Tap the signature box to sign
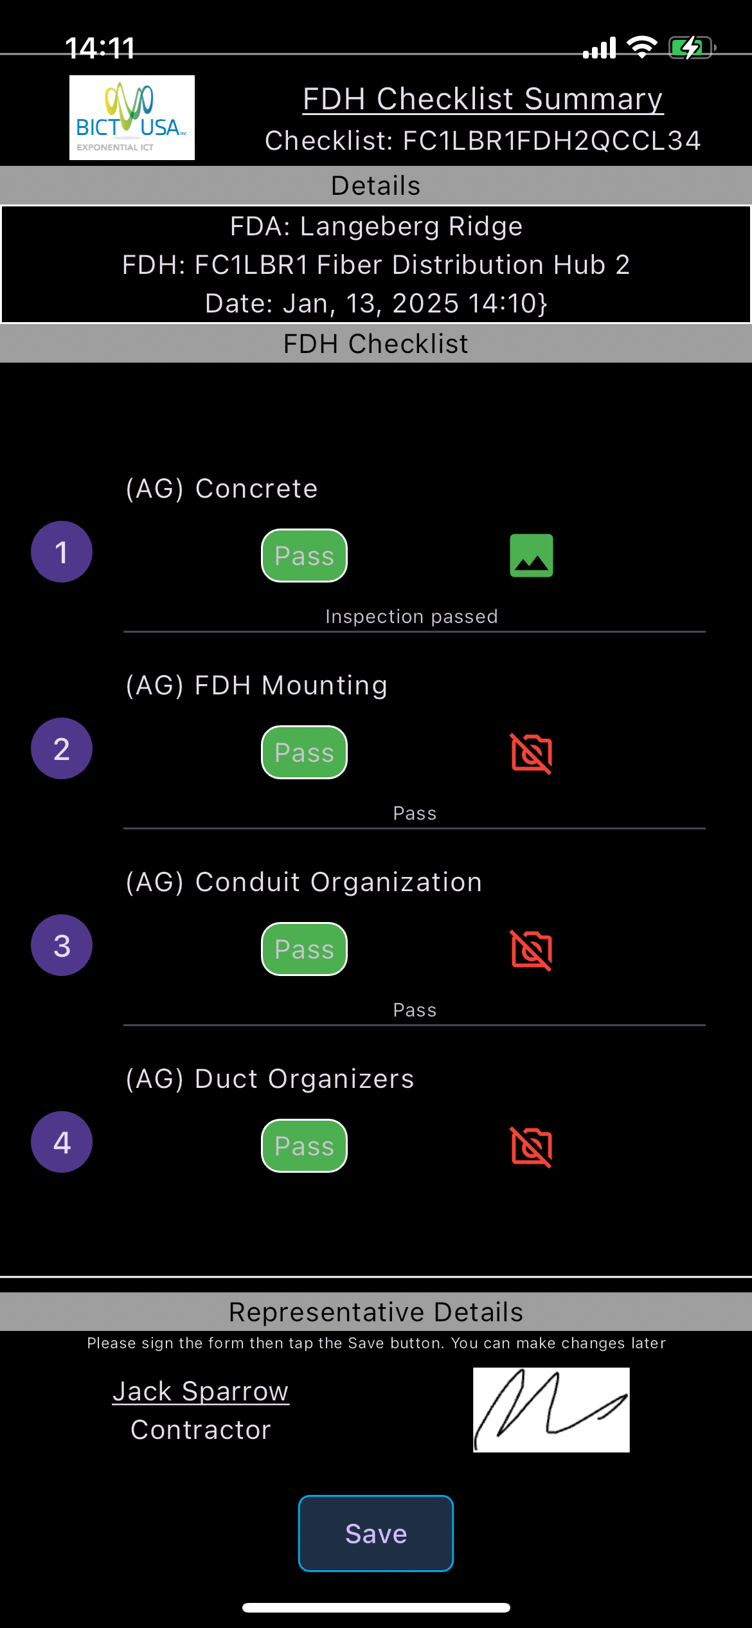 pyautogui.click(x=551, y=1409)
